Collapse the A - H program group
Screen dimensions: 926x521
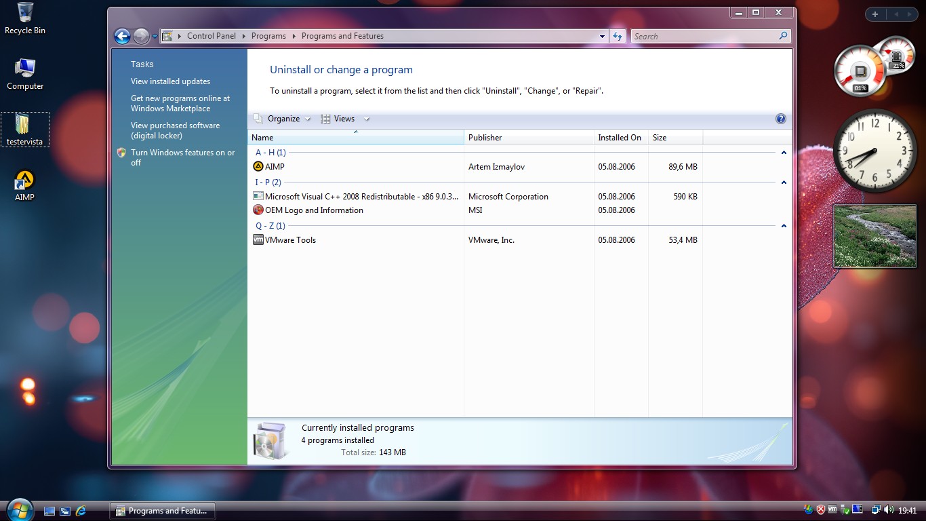(x=784, y=153)
